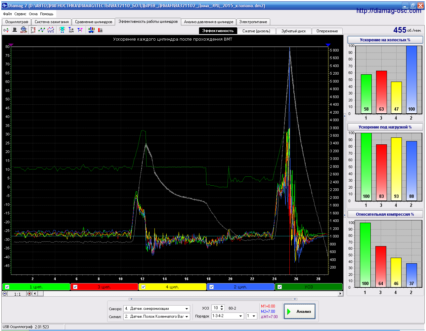Click the VVTi graph icon
This screenshot has height=331, width=426.
coord(51,30)
